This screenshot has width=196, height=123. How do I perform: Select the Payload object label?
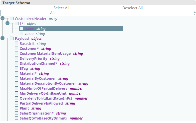(22, 39)
